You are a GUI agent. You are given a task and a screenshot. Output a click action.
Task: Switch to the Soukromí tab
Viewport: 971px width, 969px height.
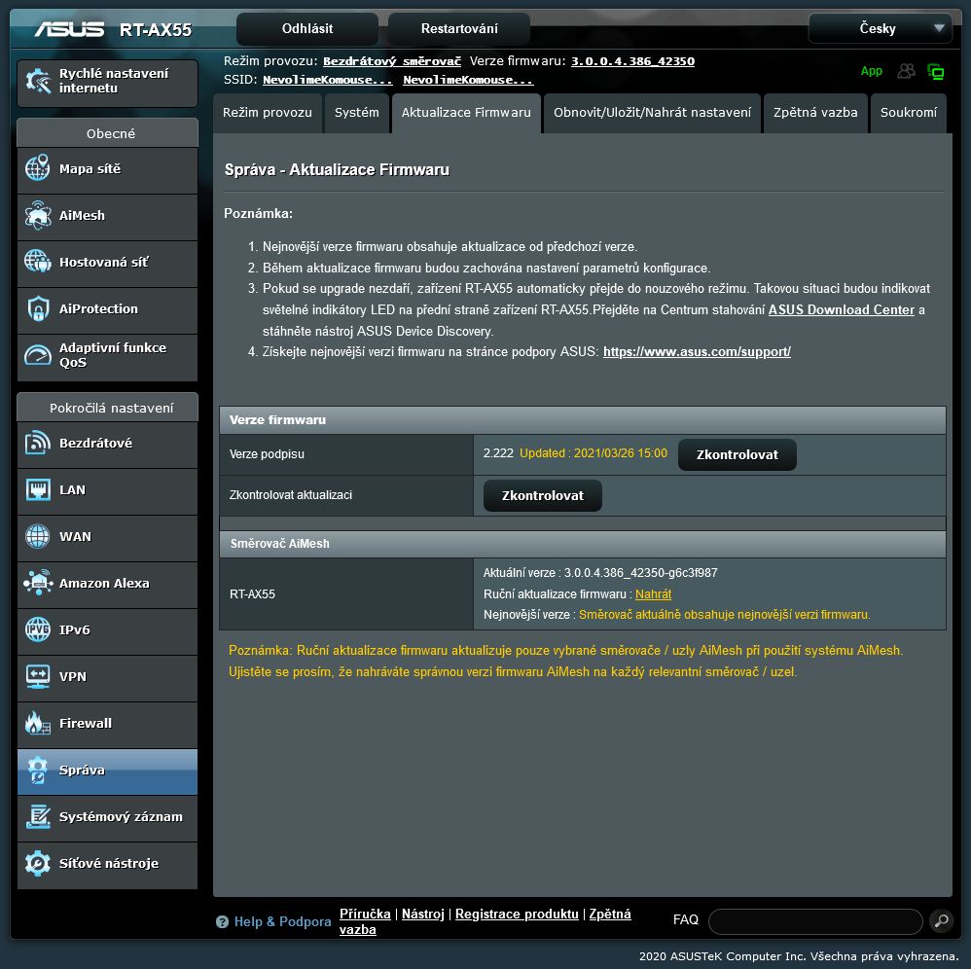(x=908, y=113)
